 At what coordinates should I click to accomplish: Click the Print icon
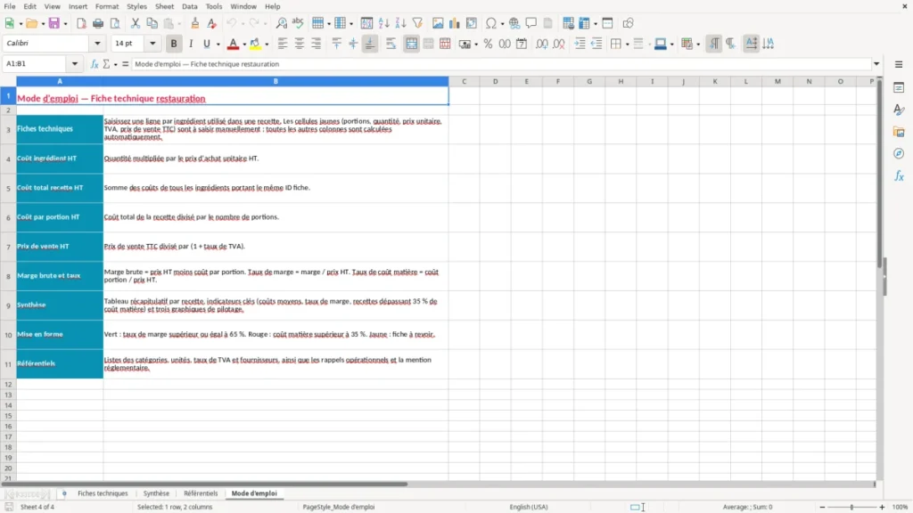(x=98, y=23)
